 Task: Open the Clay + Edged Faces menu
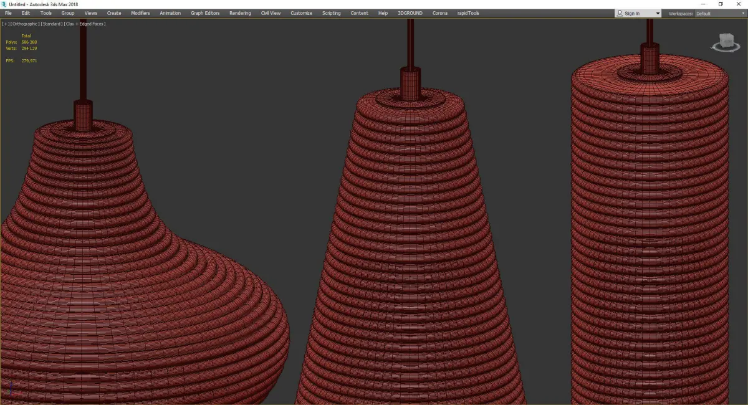click(84, 24)
